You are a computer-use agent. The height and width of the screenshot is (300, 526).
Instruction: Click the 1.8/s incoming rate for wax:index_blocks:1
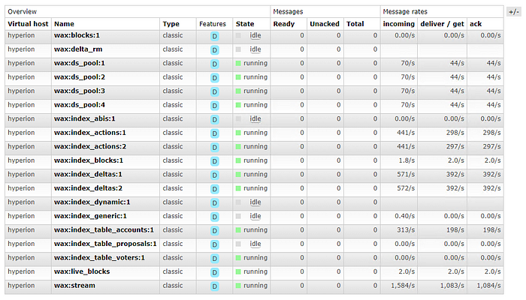coord(407,160)
